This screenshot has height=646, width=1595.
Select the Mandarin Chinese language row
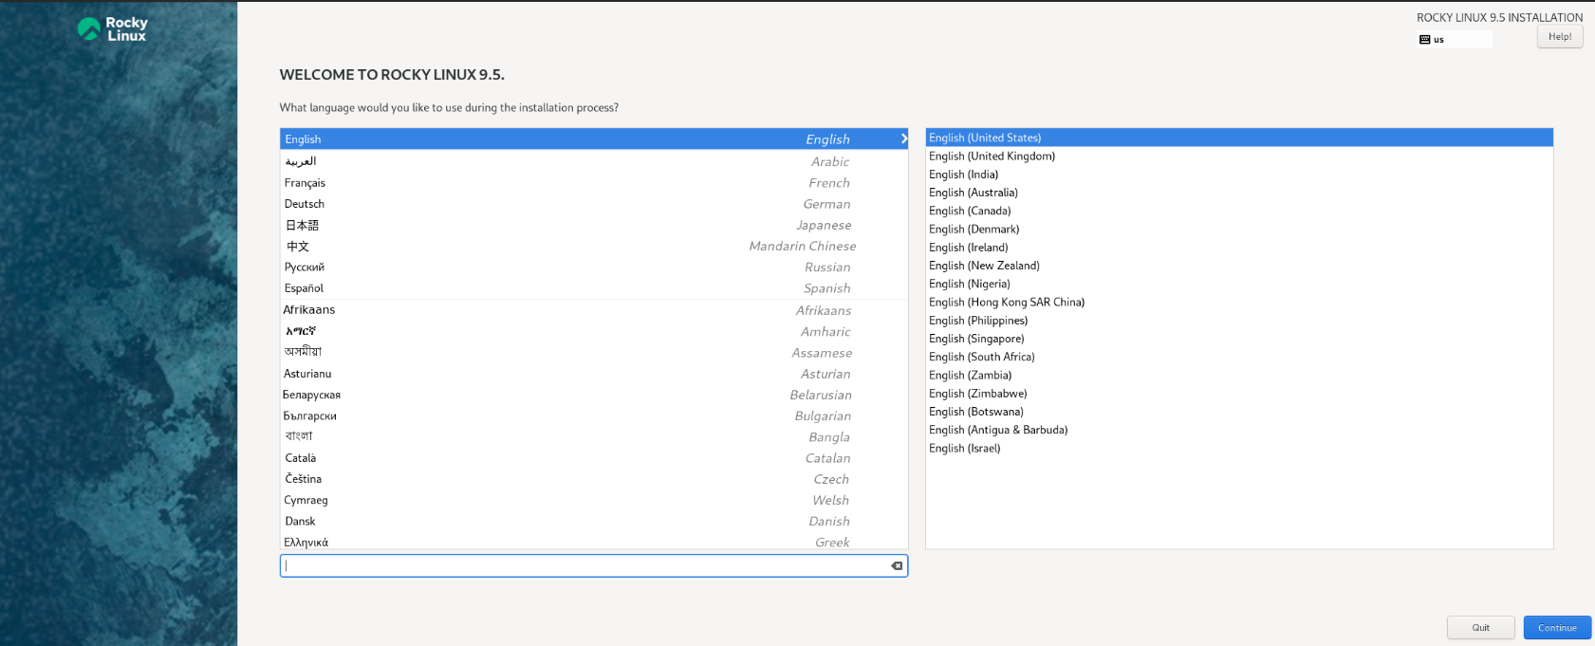pos(594,246)
